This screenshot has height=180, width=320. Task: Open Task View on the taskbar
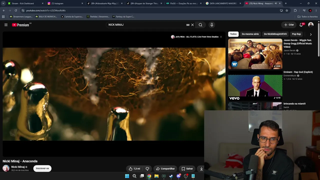(x=142, y=176)
